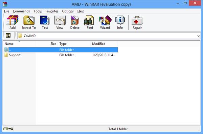Close the WinRAR window
This screenshot has width=203, height=134.
tap(195, 3)
